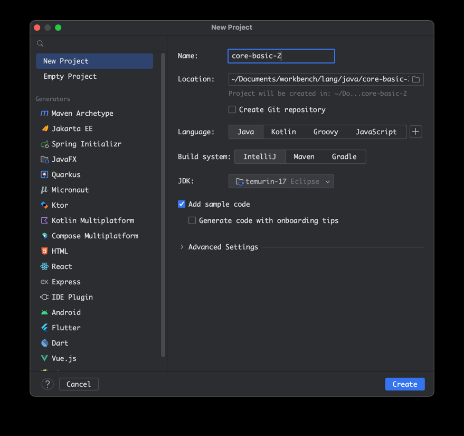464x436 pixels.
Task: Click the HTML5 generator icon
Action: pos(44,251)
